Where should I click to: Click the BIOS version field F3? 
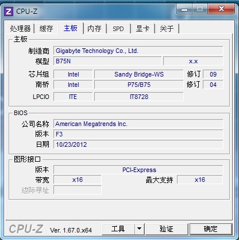coord(138,134)
